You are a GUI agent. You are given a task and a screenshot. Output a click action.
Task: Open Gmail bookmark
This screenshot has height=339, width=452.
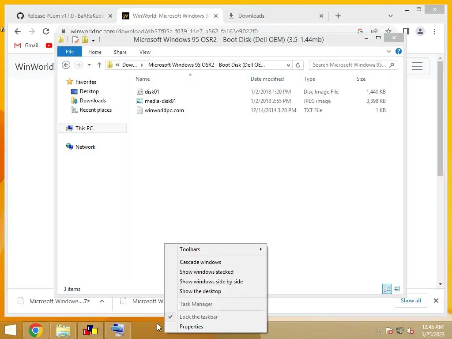pos(26,45)
